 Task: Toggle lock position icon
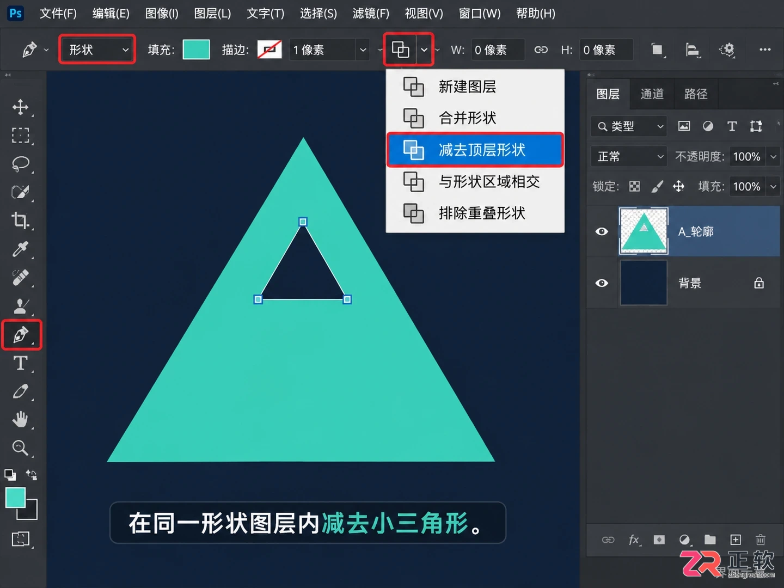[678, 187]
